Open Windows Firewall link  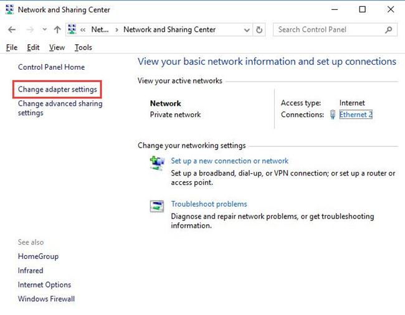[46, 299]
